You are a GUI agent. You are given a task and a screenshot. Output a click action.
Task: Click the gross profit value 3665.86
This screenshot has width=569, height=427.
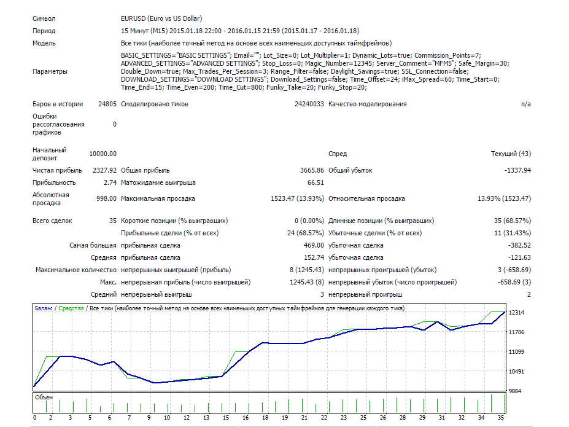(x=312, y=170)
